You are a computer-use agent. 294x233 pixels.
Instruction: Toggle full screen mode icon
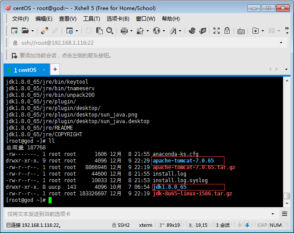coord(217,31)
